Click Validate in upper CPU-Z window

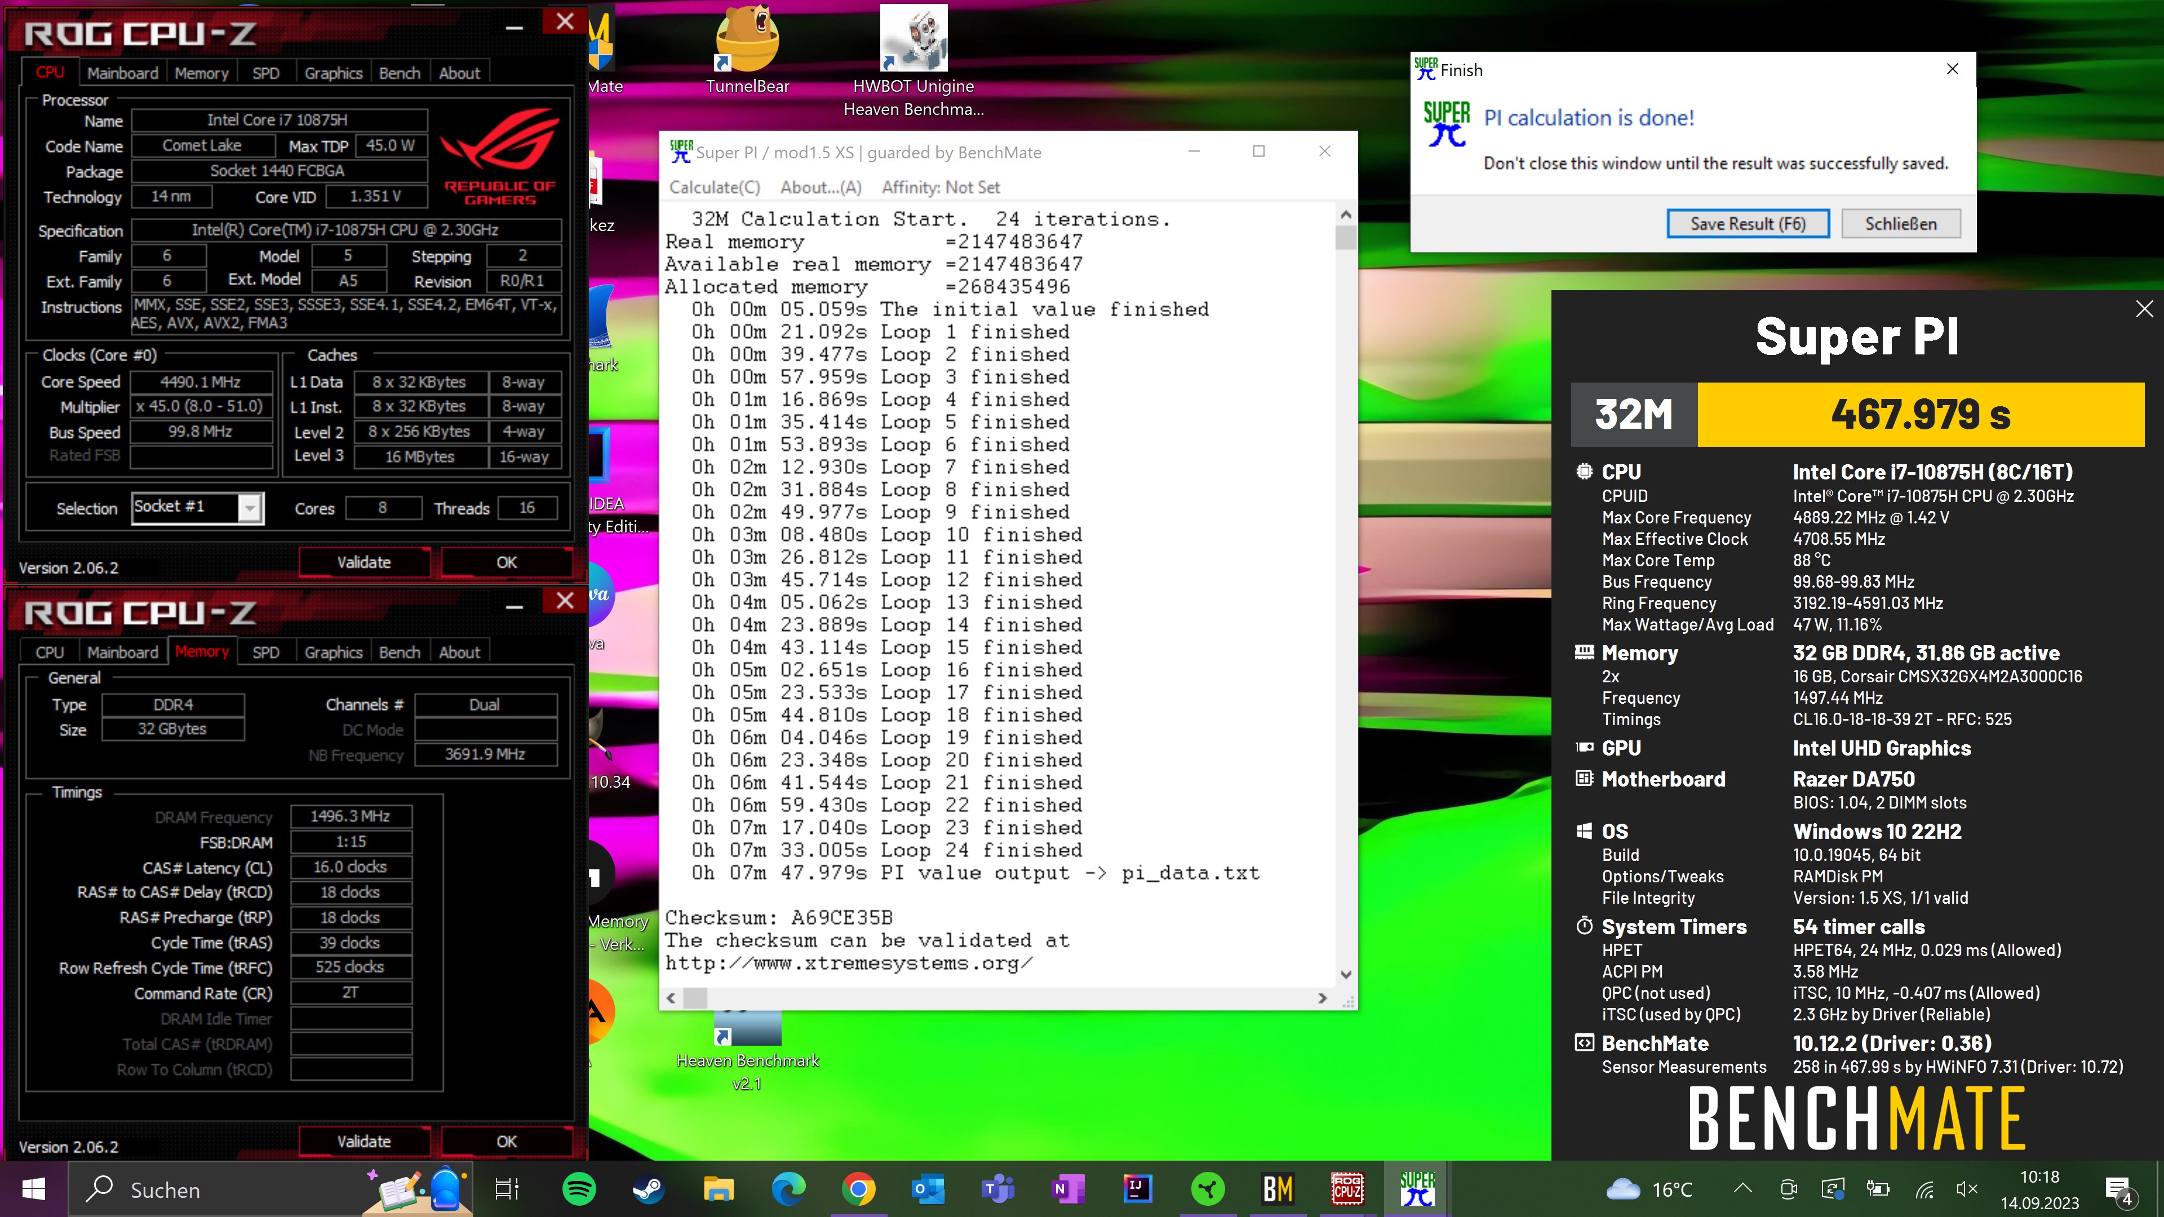tap(363, 562)
